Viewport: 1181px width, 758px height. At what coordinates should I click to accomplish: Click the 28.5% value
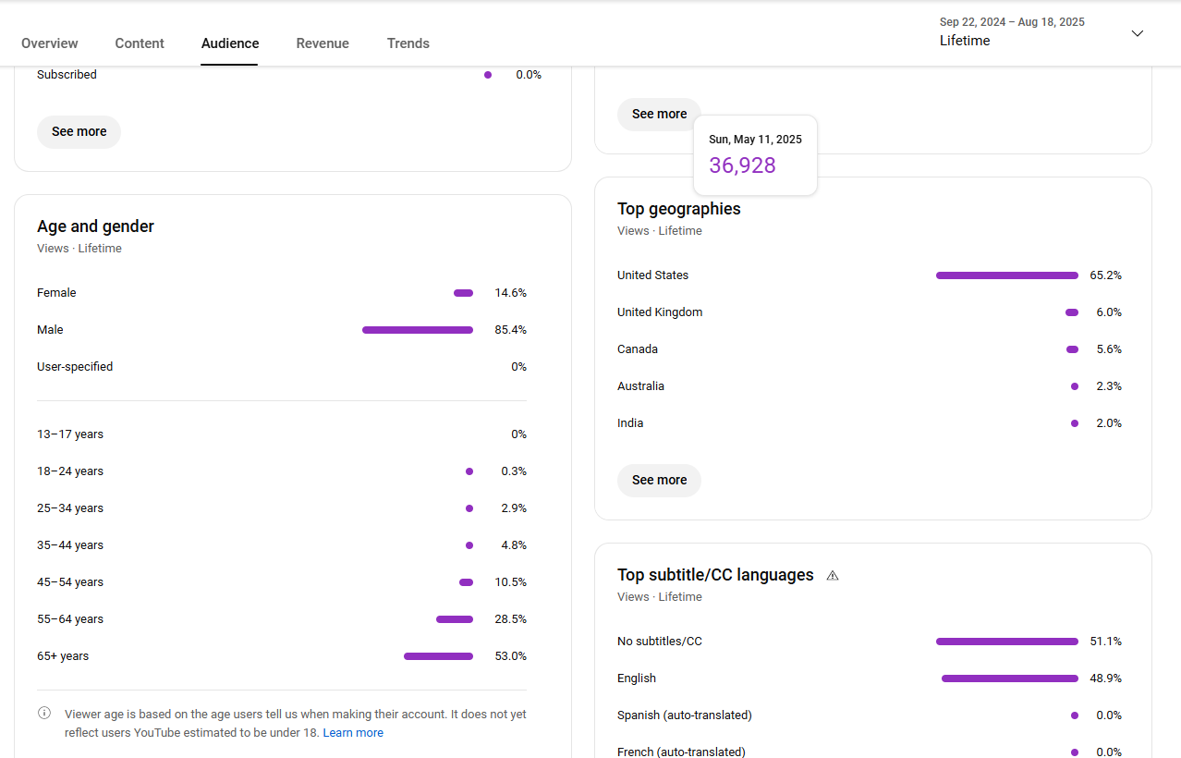511,619
